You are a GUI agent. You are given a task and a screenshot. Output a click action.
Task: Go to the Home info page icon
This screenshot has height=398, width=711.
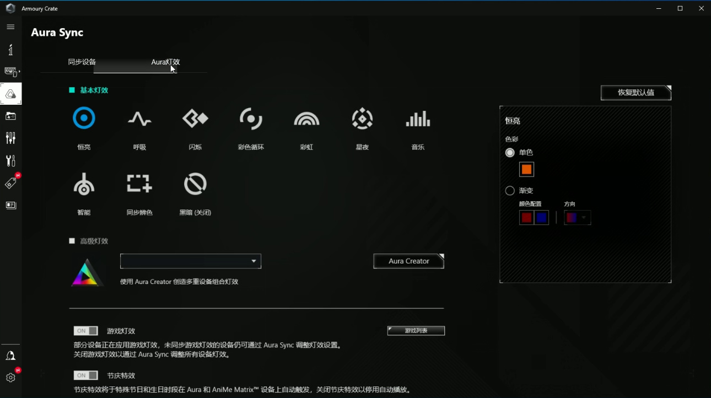[x=10, y=50]
